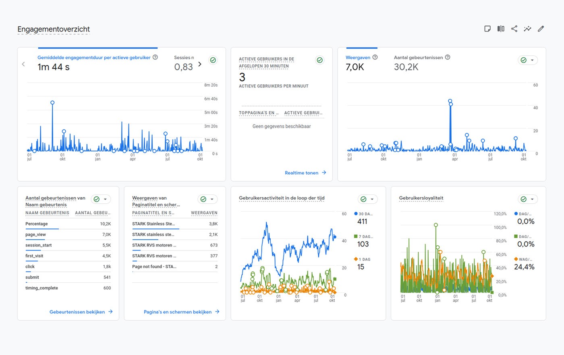Click the submit event row
Viewport: 564px width, 355px height.
coord(68,277)
